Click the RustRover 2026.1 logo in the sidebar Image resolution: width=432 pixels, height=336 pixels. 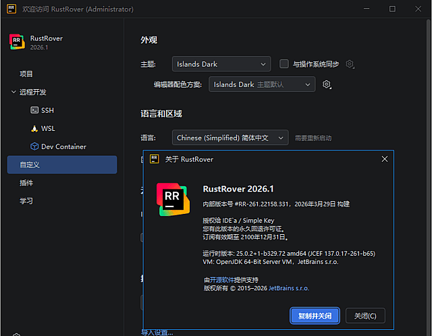[x=17, y=42]
